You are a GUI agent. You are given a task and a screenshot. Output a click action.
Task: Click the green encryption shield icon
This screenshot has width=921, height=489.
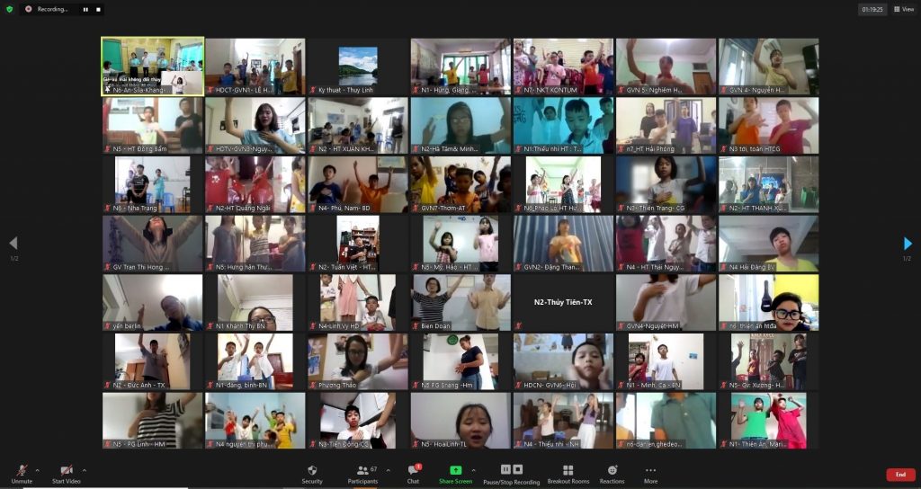click(9, 9)
